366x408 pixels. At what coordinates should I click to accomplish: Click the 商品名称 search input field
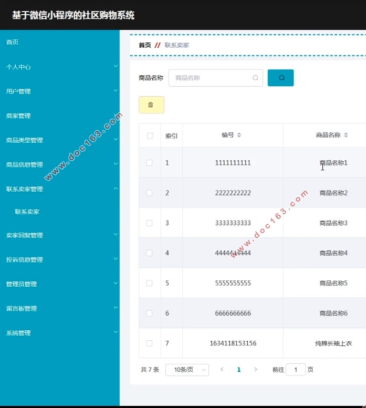[211, 78]
